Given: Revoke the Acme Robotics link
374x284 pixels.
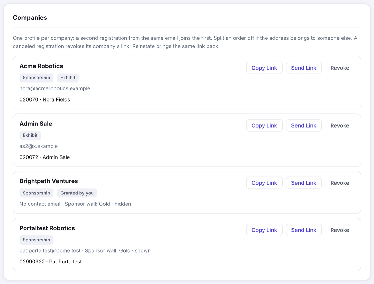Looking at the screenshot, I should coord(340,68).
